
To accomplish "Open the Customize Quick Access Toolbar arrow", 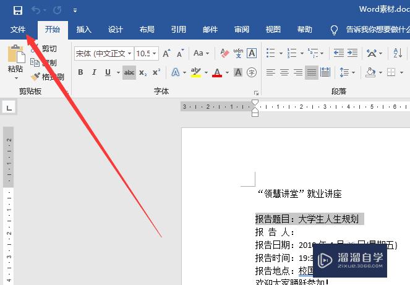I will (75, 11).
